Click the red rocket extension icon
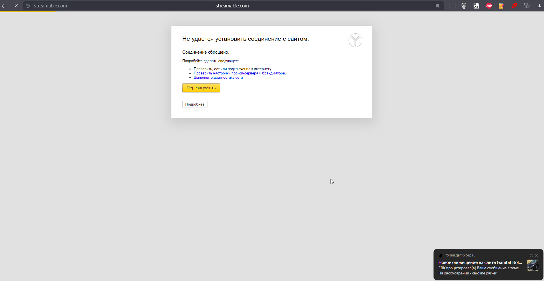Image resolution: width=544 pixels, height=281 pixels. [x=514, y=6]
